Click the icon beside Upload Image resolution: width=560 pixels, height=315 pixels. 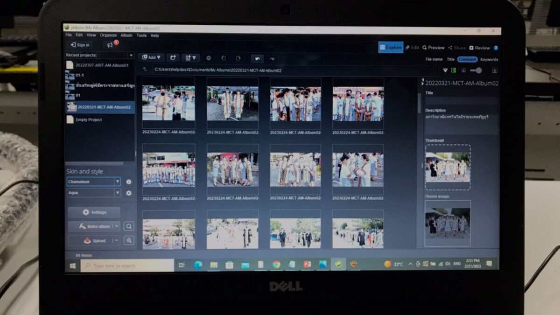click(129, 240)
